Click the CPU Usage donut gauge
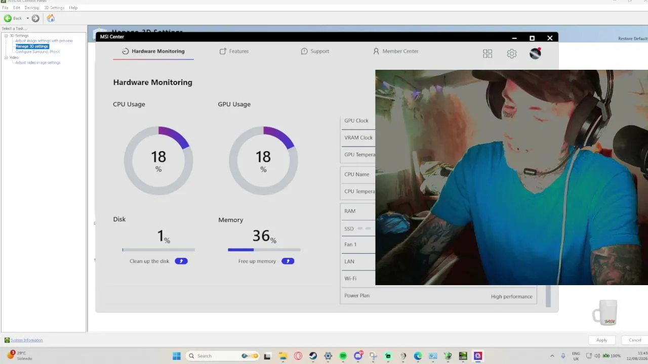This screenshot has height=364, width=648. 158,161
